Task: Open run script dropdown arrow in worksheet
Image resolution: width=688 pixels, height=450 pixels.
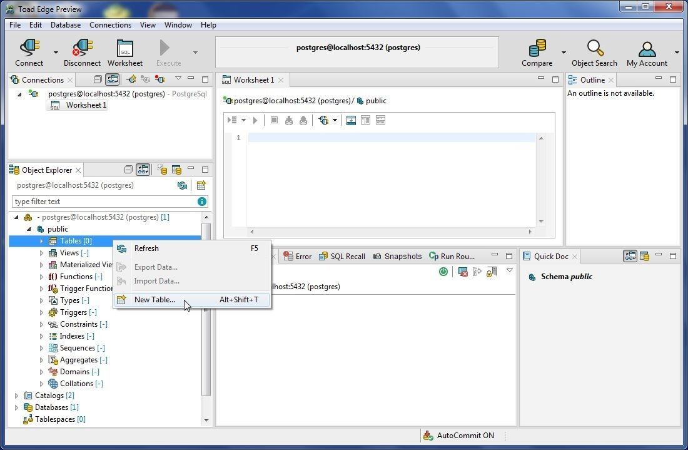Action: (x=243, y=120)
